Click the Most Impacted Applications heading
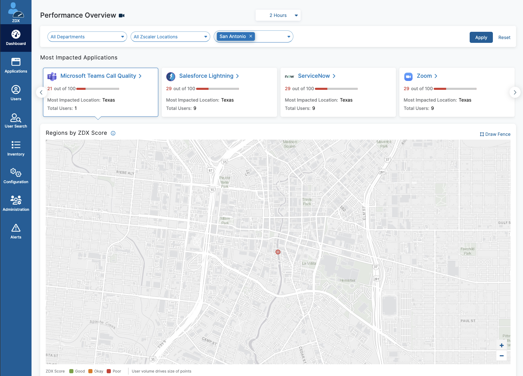Viewport: 523px width, 376px height. click(79, 57)
